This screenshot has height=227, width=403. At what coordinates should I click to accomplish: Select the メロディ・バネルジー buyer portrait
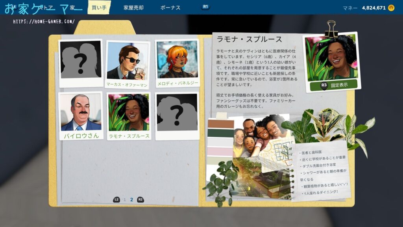177,63
